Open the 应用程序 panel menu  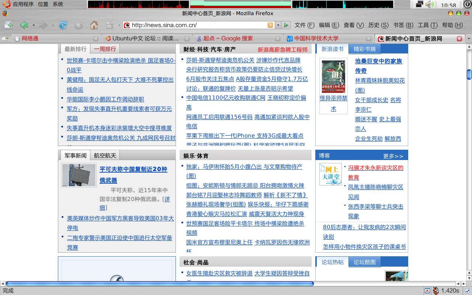coord(23,4)
